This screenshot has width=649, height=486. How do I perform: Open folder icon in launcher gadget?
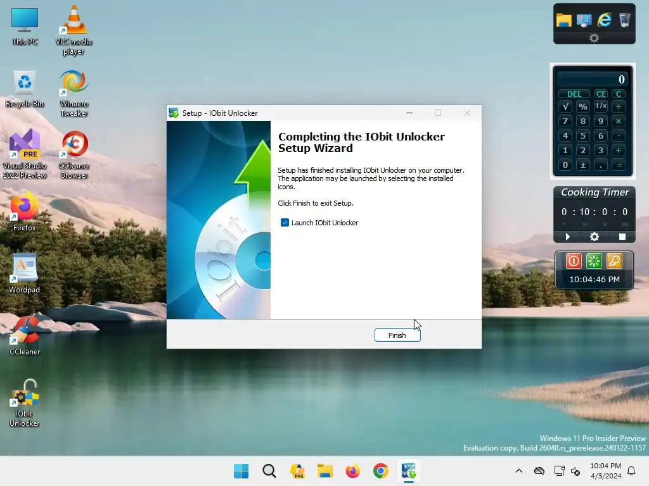pos(563,20)
